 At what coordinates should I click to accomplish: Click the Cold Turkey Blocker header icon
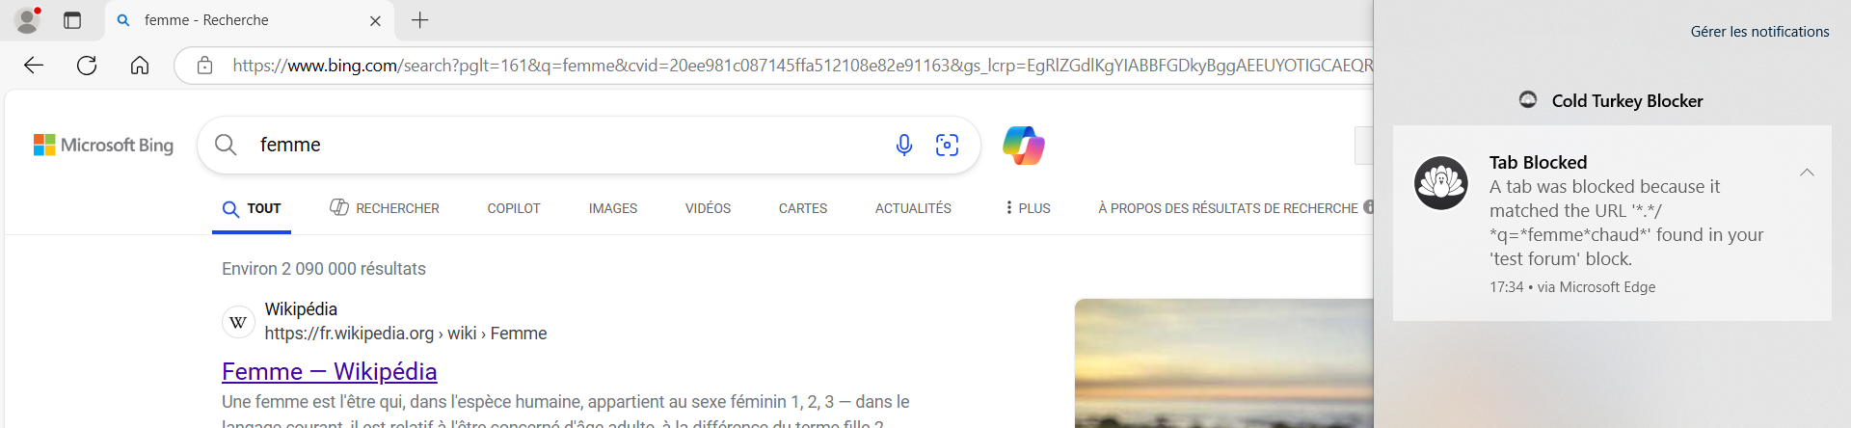[x=1528, y=99]
